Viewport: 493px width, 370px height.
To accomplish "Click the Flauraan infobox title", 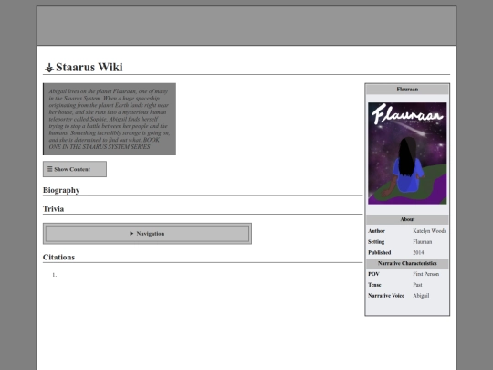I will pyautogui.click(x=407, y=90).
